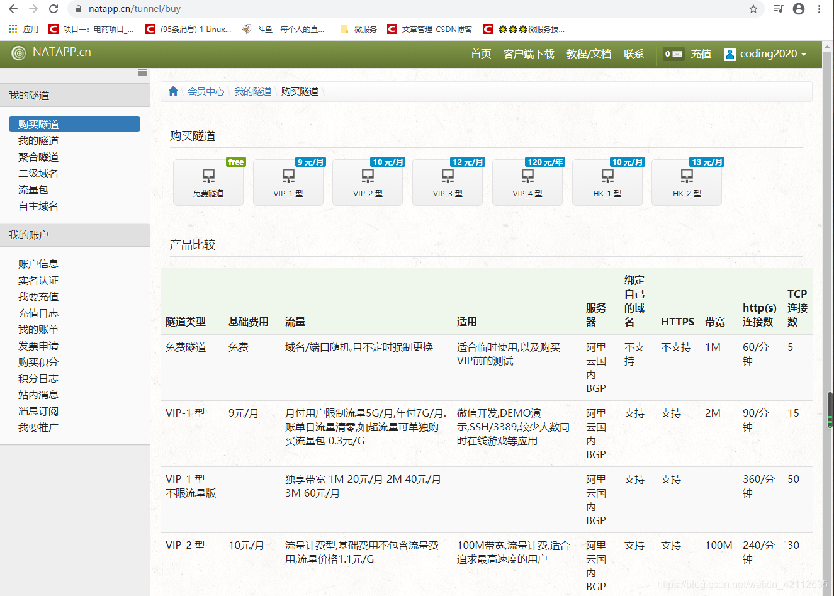Select 我的隧道 in the sidebar list

(38, 140)
